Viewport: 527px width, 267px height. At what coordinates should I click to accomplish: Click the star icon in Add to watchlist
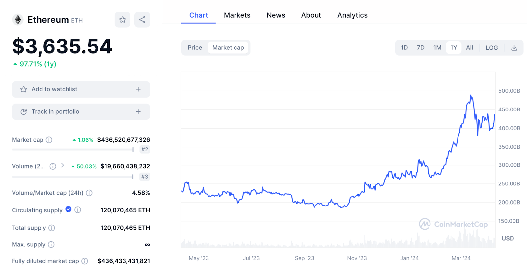(24, 89)
